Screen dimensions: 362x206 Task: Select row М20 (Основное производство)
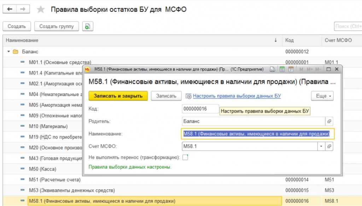click(x=43, y=147)
